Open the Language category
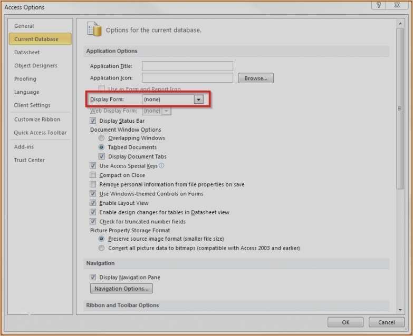This screenshot has width=413, height=336. pos(40,92)
